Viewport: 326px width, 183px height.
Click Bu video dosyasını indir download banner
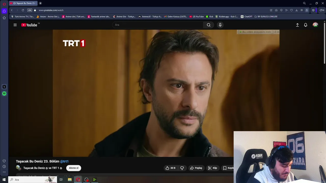pyautogui.click(x=255, y=32)
